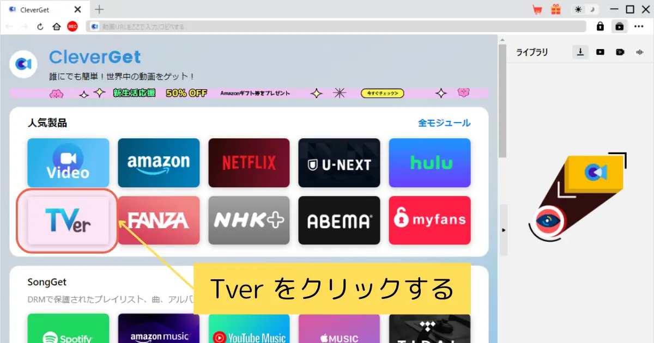The height and width of the screenshot is (343, 654).
Task: Open the myfans module tile
Action: coord(429,220)
